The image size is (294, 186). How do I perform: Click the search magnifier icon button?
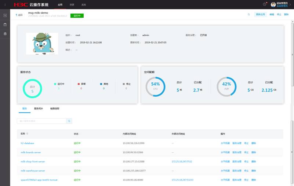coord(69,121)
